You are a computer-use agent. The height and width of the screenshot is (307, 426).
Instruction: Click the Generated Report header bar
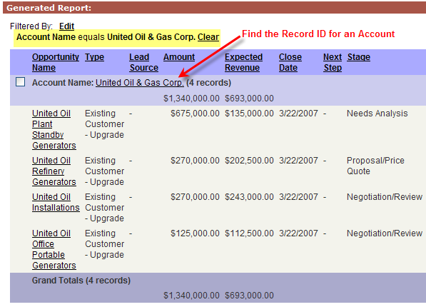point(214,8)
